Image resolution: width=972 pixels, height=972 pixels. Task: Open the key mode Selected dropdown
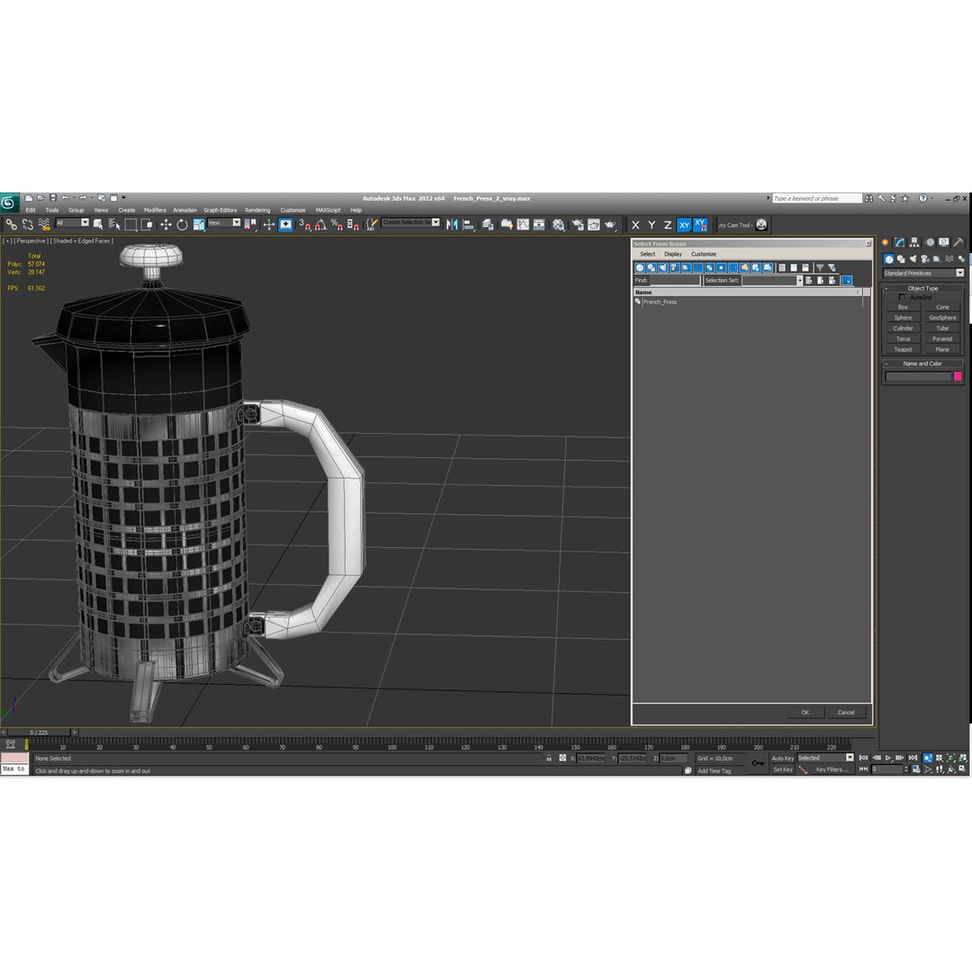(x=825, y=758)
